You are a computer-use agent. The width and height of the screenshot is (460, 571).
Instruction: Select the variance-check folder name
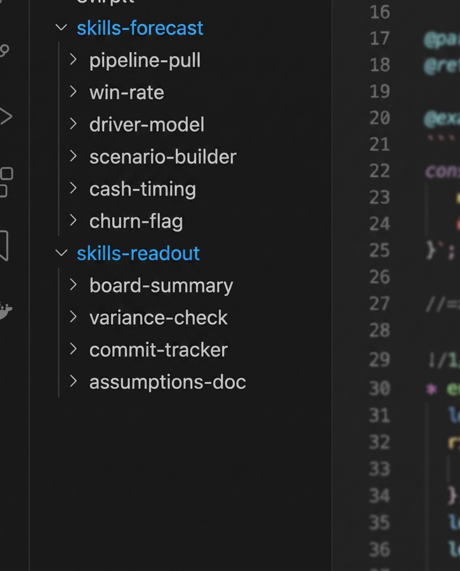(158, 318)
